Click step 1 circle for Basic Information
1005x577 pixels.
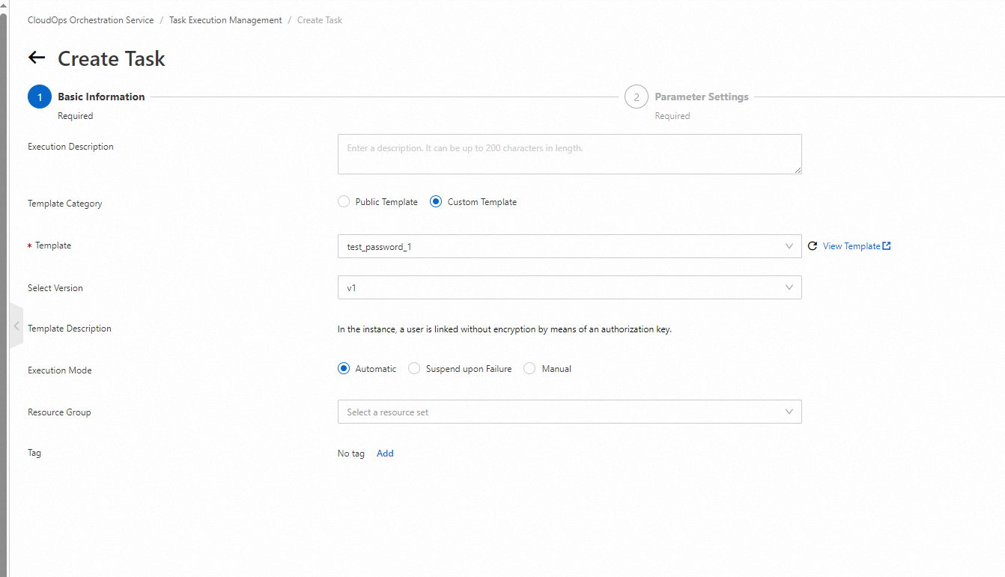coord(40,97)
